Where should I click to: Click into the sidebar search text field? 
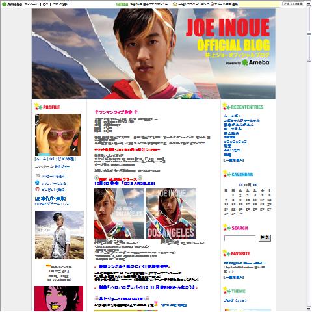coord(240,238)
